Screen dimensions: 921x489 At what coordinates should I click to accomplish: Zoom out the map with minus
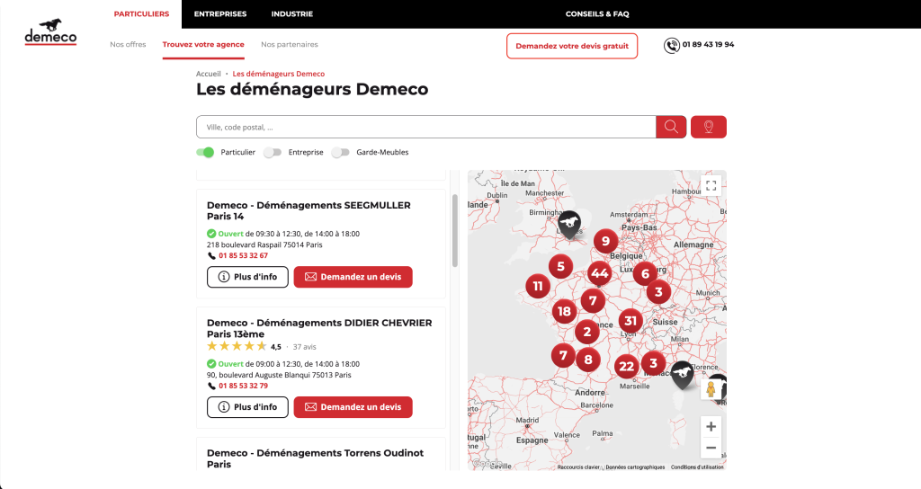click(x=711, y=448)
